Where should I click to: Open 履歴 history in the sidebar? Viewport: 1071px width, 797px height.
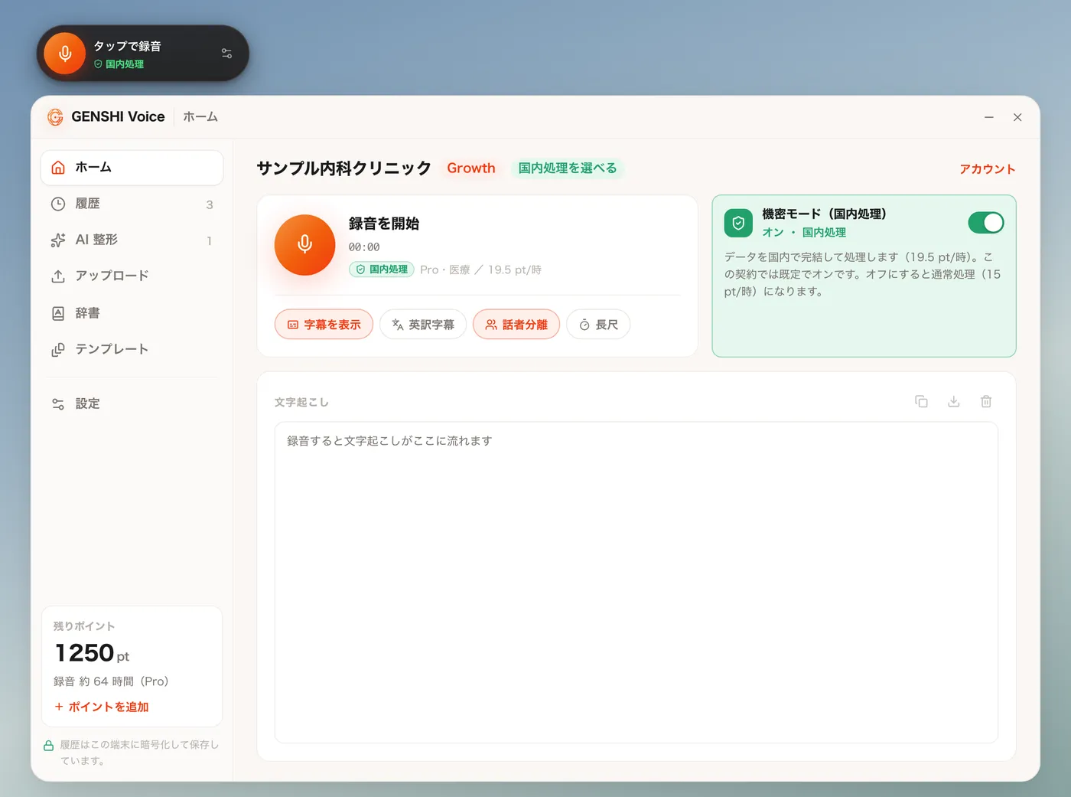pos(132,204)
